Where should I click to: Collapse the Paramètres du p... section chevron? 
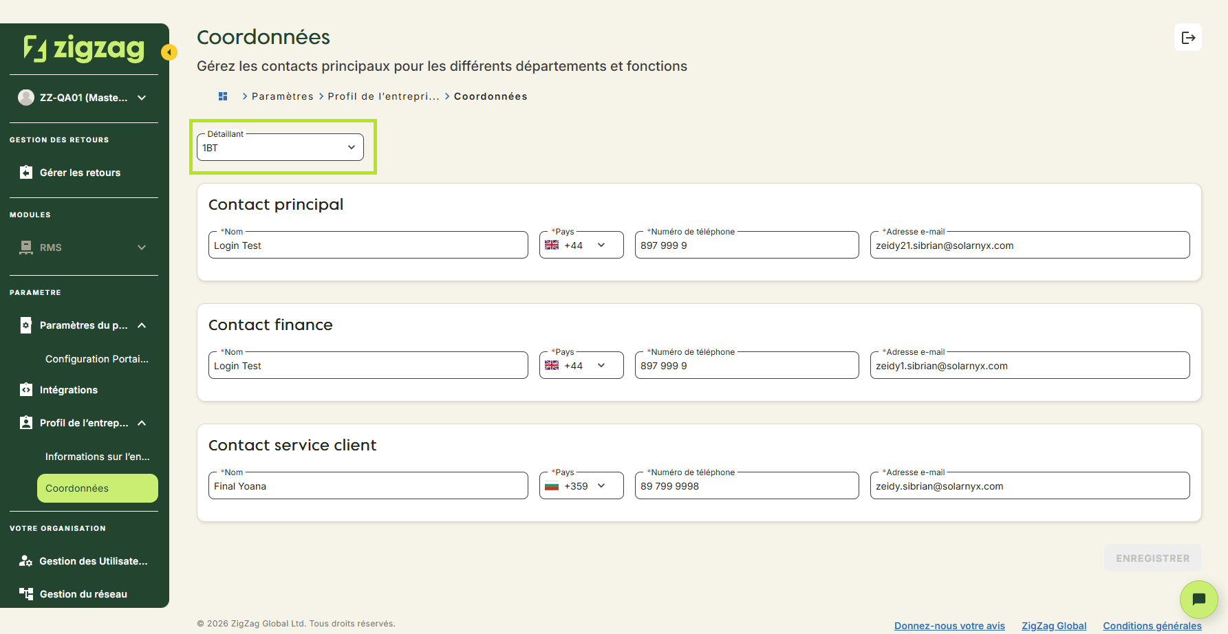tap(142, 325)
